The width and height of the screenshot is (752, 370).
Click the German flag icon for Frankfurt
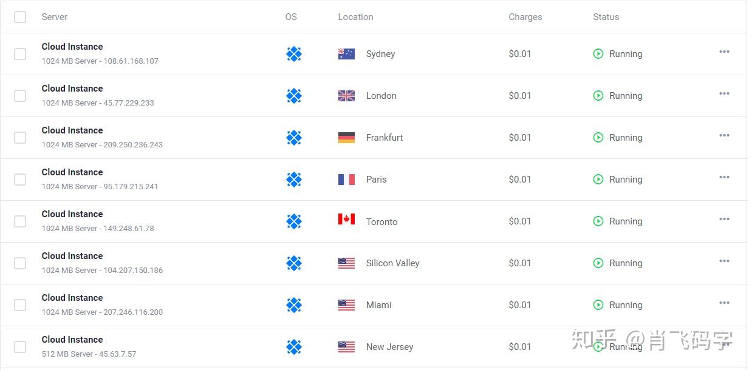coord(346,138)
